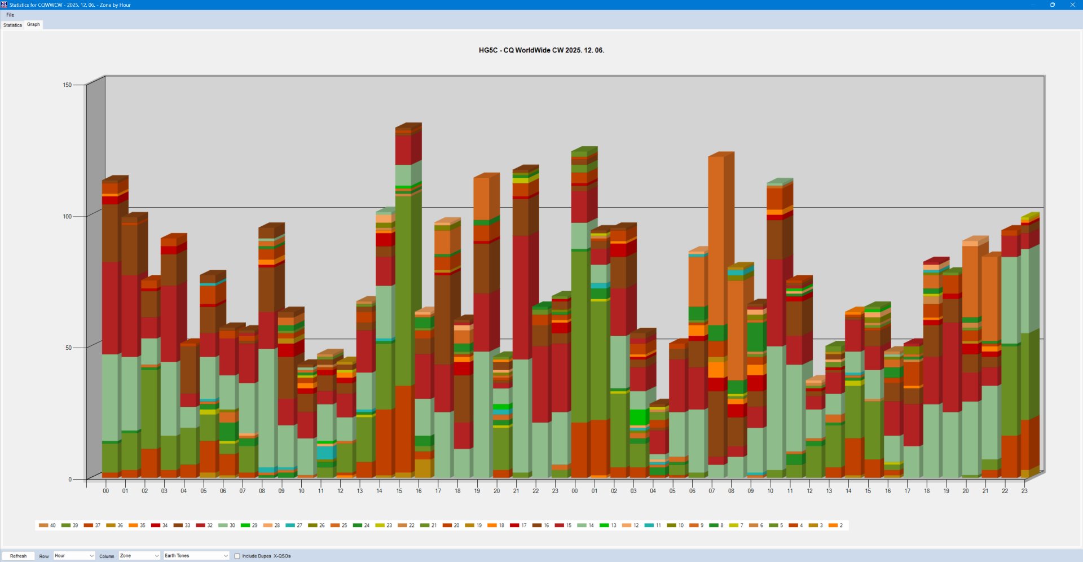Open the File menu
1083x562 pixels.
[x=10, y=15]
